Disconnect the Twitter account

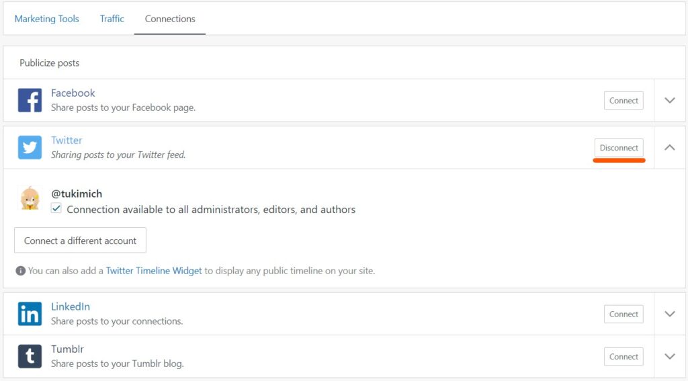pyautogui.click(x=619, y=147)
